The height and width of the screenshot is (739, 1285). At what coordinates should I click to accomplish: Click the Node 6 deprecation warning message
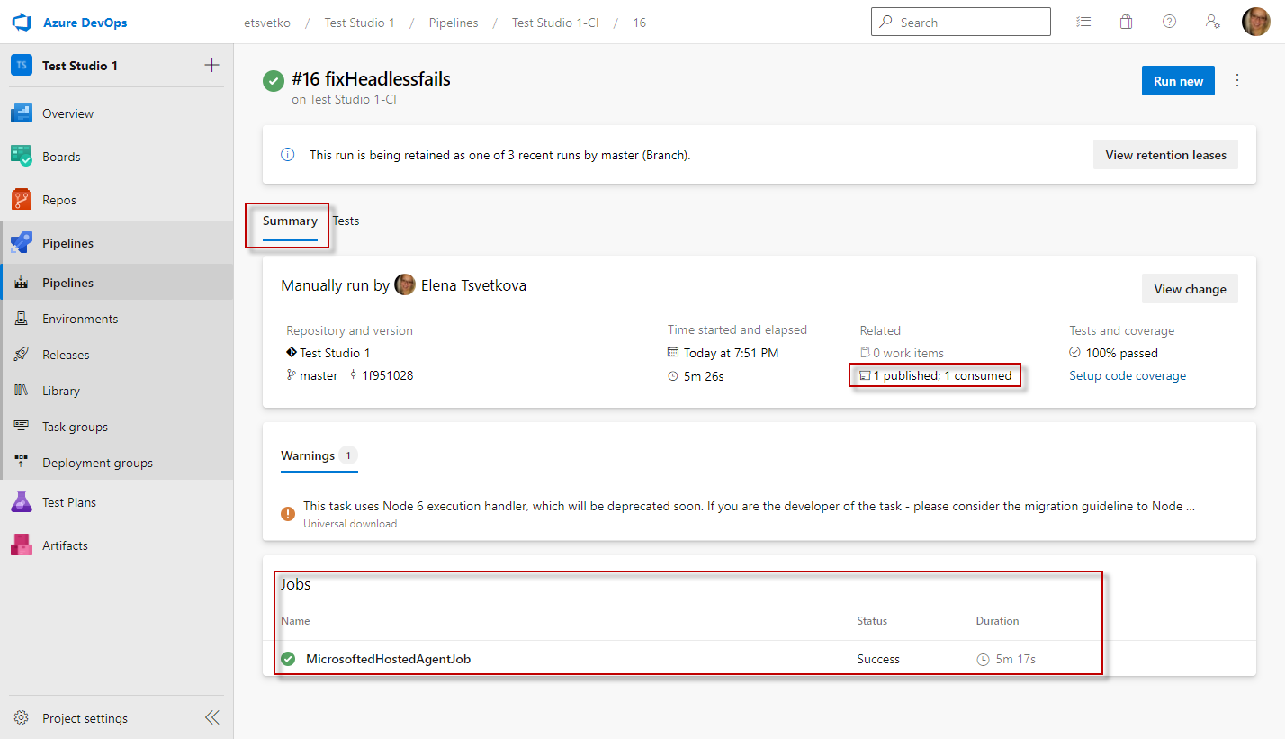point(749,506)
